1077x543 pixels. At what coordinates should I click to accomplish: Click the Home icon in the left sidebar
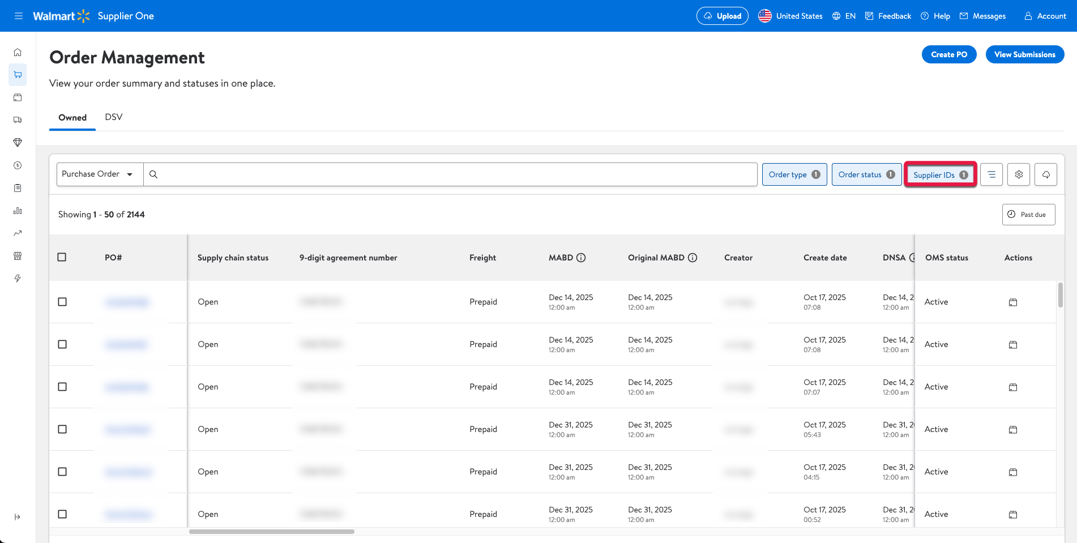point(18,52)
